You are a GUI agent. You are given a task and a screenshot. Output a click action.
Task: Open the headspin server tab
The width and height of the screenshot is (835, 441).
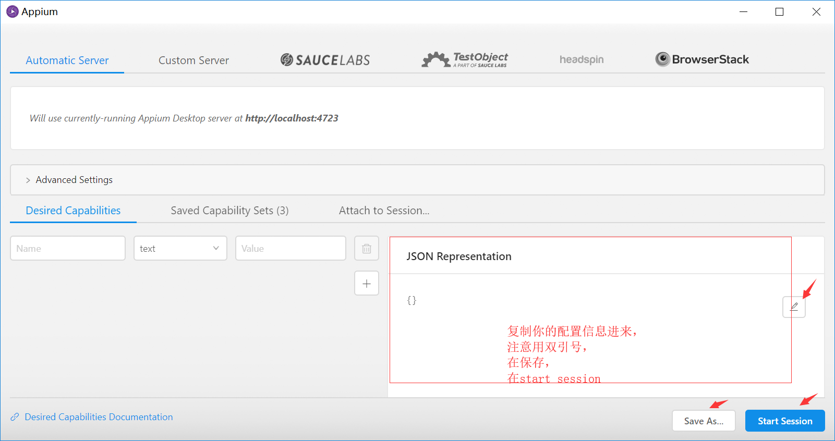[x=582, y=60]
